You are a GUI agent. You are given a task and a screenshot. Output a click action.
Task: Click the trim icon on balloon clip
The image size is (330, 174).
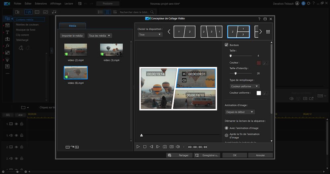(184, 74)
